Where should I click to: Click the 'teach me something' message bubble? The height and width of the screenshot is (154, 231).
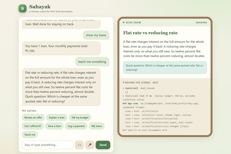(x=92, y=62)
